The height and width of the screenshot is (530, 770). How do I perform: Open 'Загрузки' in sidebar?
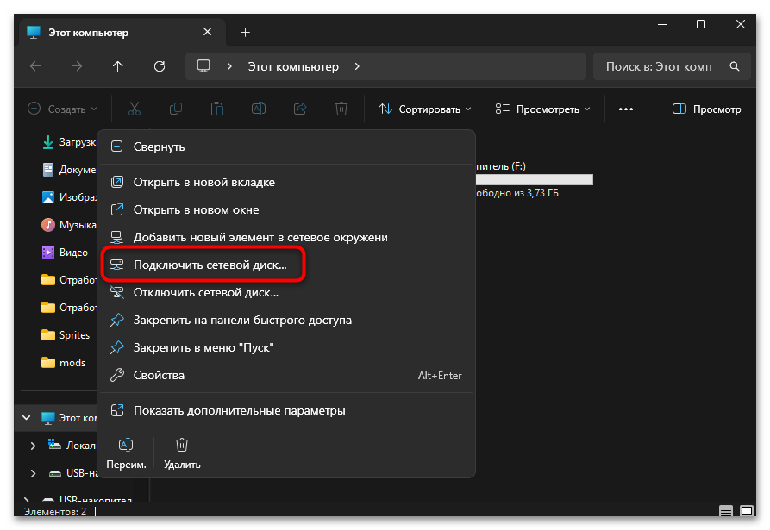pos(69,142)
